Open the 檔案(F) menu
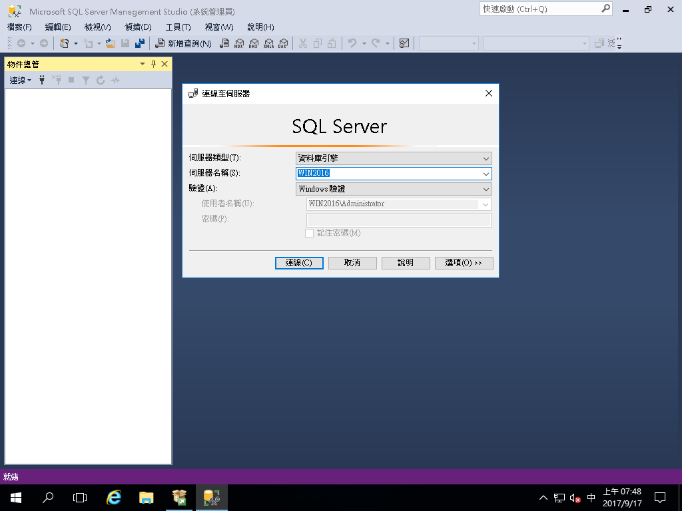This screenshot has height=511, width=682. pyautogui.click(x=19, y=27)
